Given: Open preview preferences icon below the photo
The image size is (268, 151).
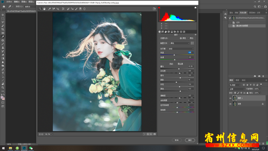Looking at the screenshot, I should pyautogui.click(x=155, y=134).
